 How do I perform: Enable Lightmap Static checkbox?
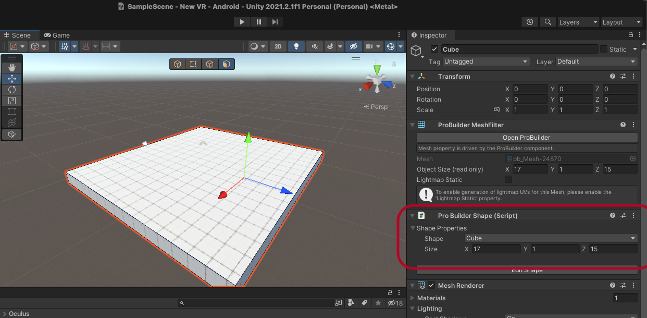[x=508, y=179]
